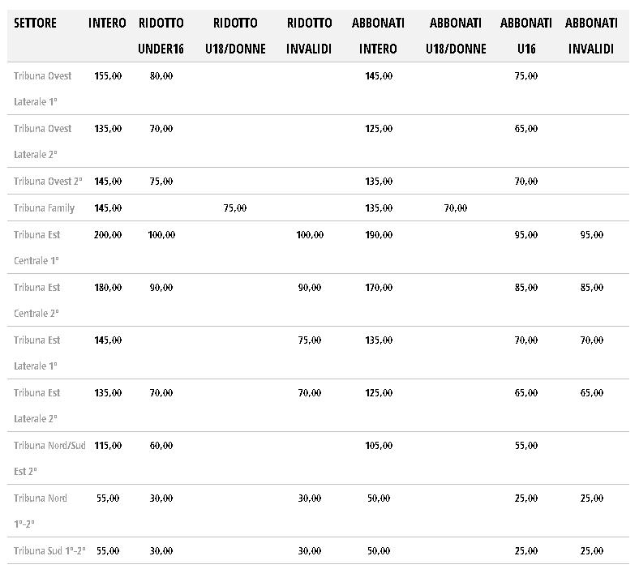The image size is (639, 569).
Task: Click the RIDOTTO U18/DONNE column header
Action: click(x=235, y=36)
